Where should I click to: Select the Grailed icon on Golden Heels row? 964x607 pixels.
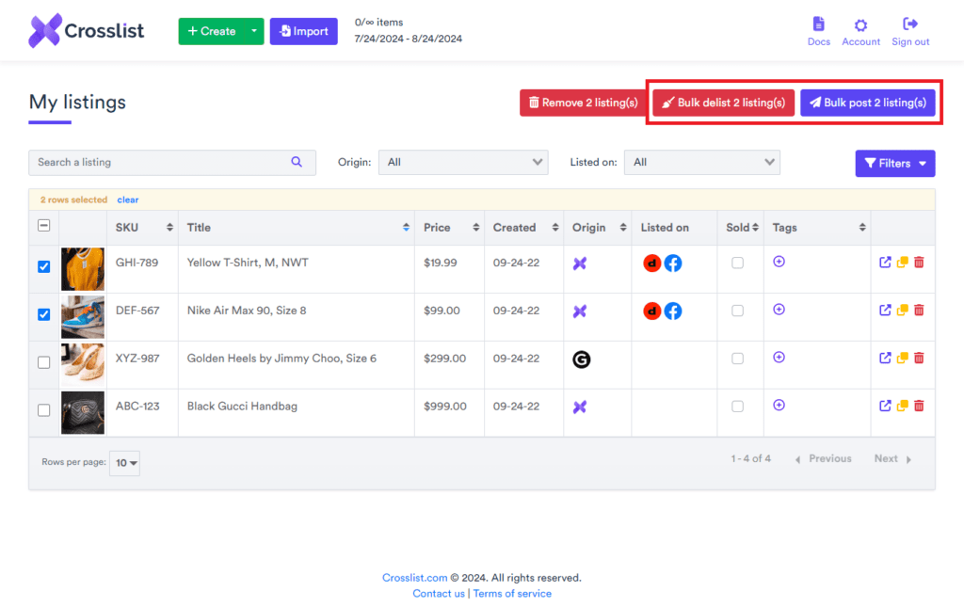tap(581, 359)
